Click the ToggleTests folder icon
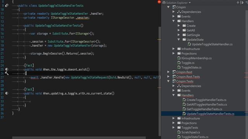 tap(179, 127)
